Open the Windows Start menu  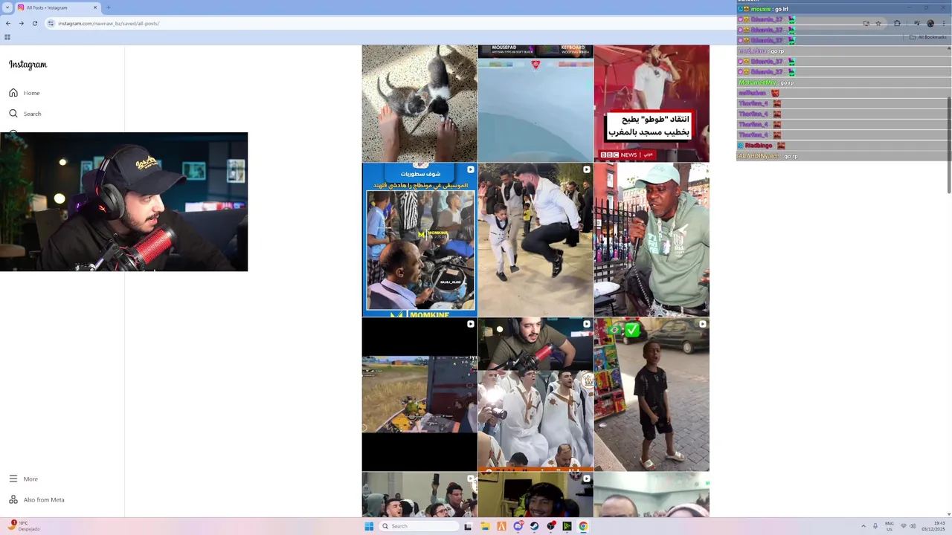coord(369,526)
